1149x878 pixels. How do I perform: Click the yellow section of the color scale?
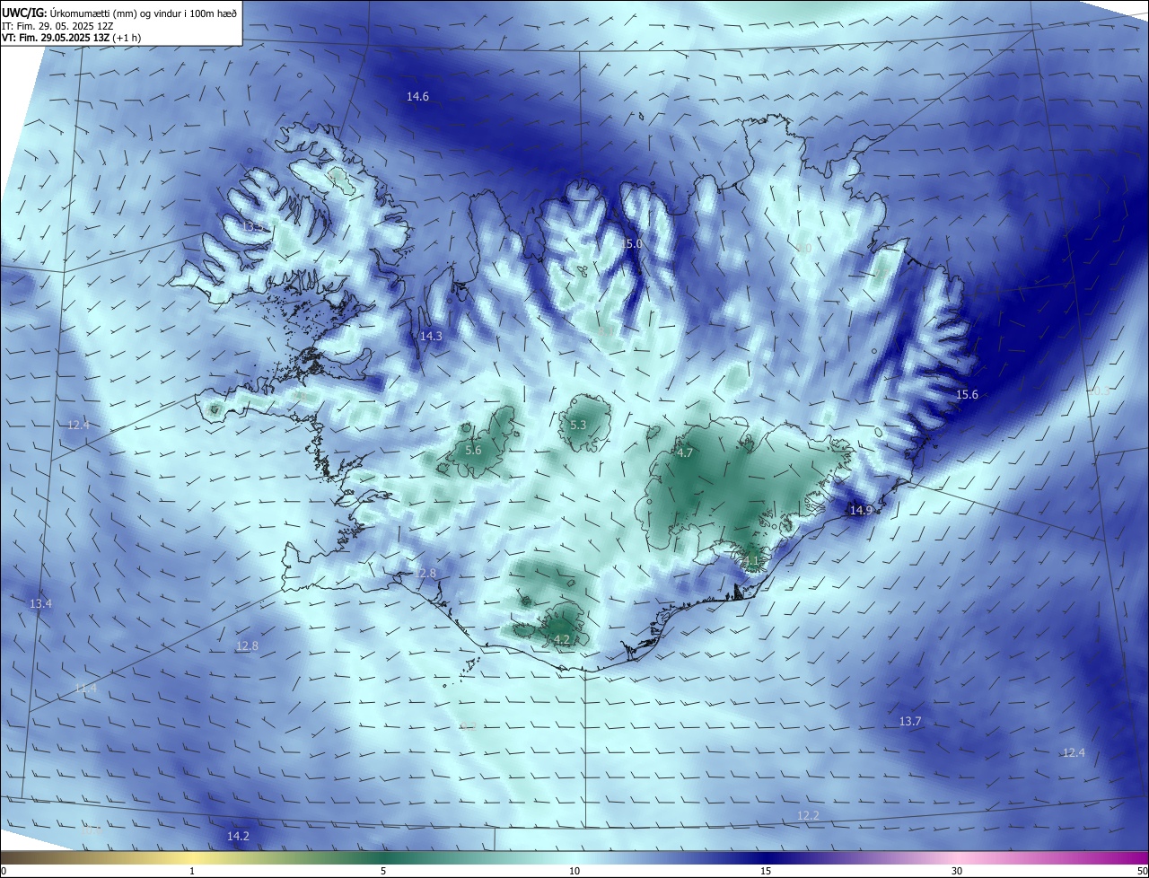(193, 857)
